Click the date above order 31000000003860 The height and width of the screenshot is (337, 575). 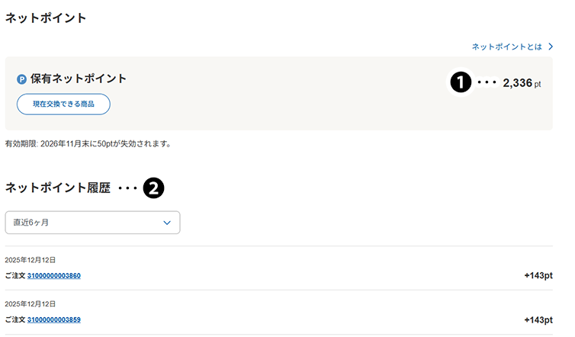click(x=30, y=260)
